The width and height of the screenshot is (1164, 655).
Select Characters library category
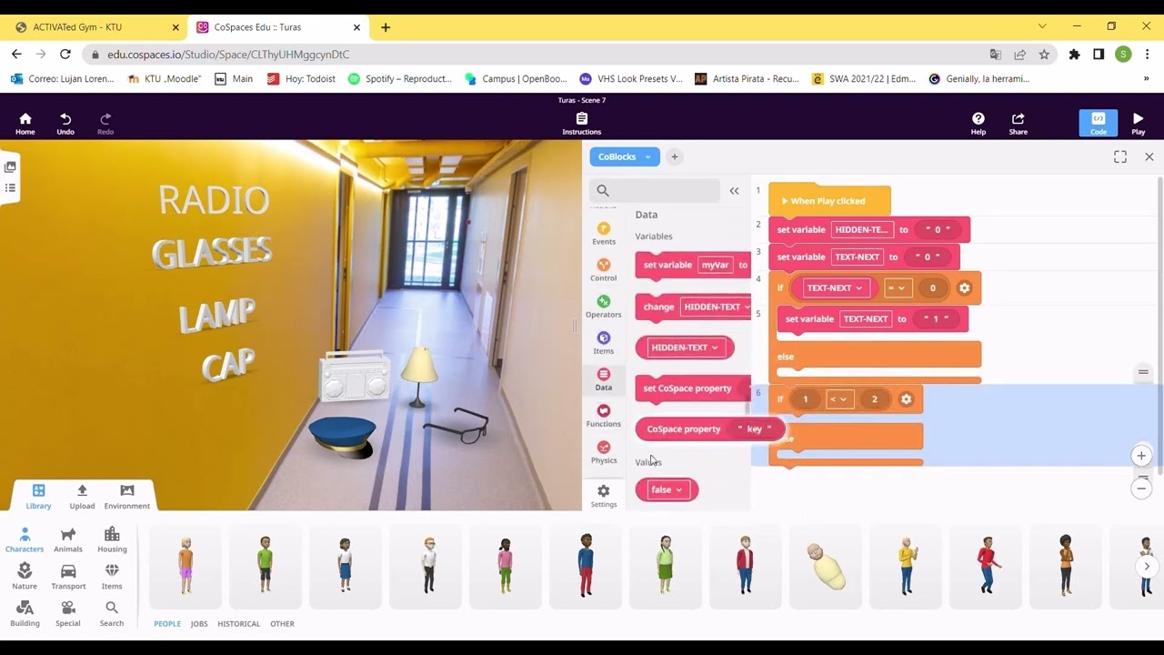pyautogui.click(x=25, y=540)
